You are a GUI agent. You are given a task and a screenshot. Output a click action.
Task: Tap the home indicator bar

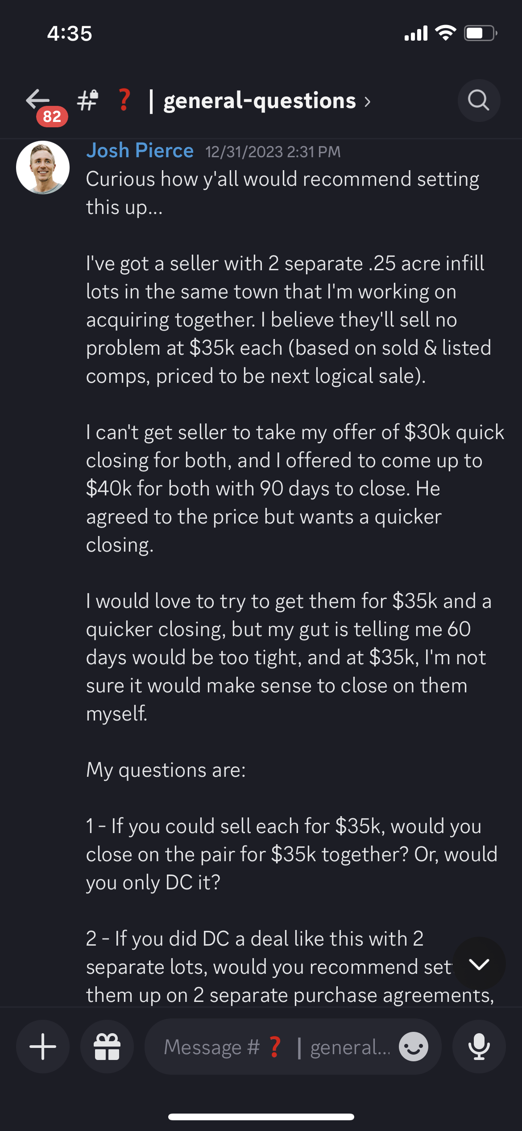click(x=261, y=1117)
